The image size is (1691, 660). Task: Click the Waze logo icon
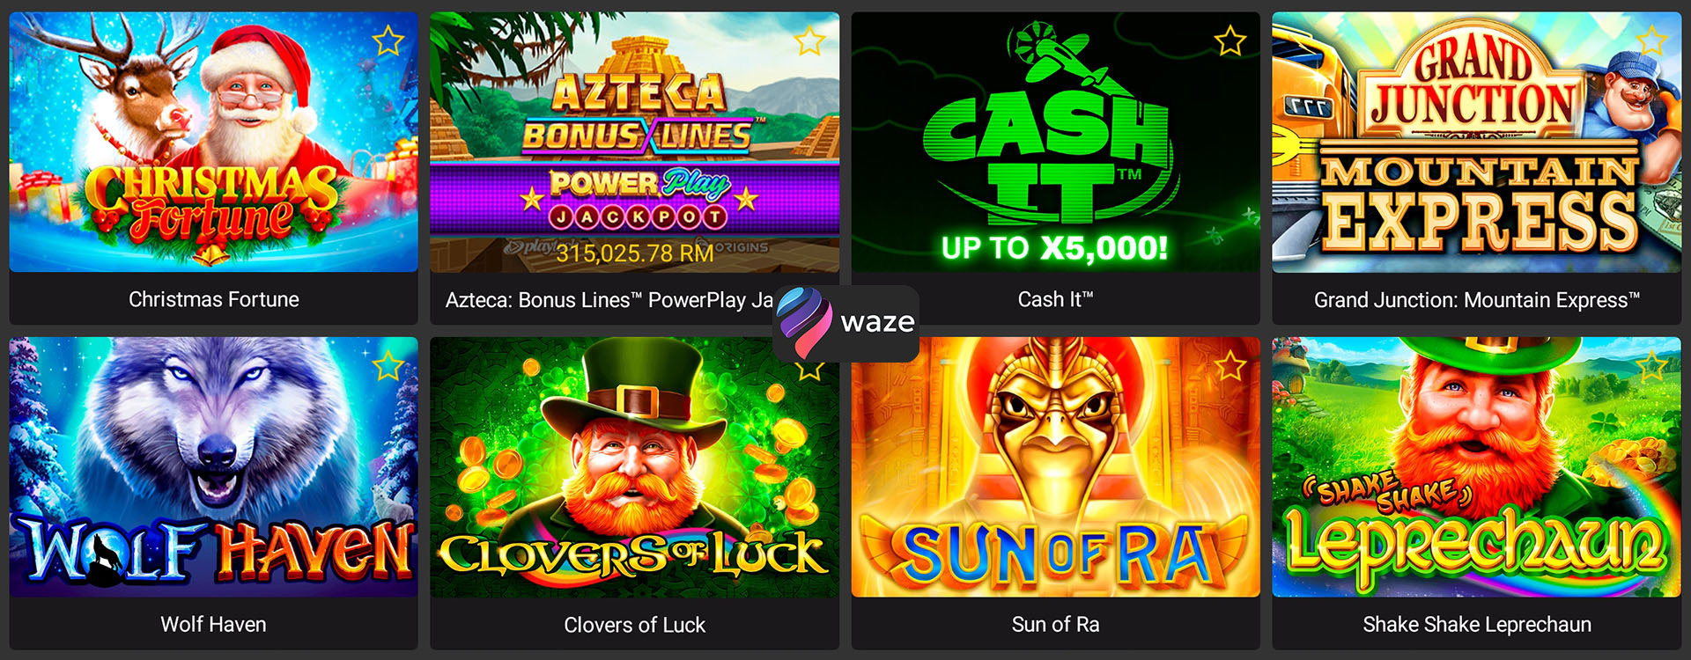coord(804,322)
